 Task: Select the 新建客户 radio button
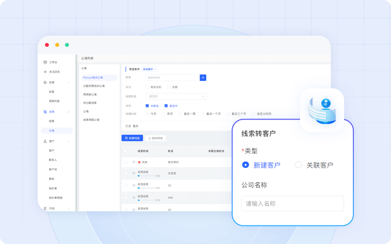click(x=245, y=165)
